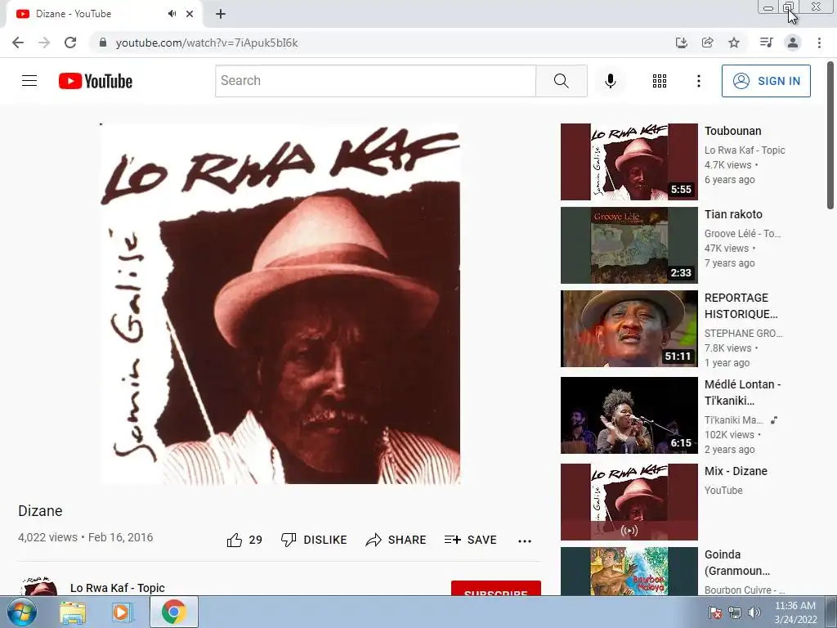This screenshot has height=628, width=837.
Task: Open Chrome profile avatar menu
Action: coord(793,43)
